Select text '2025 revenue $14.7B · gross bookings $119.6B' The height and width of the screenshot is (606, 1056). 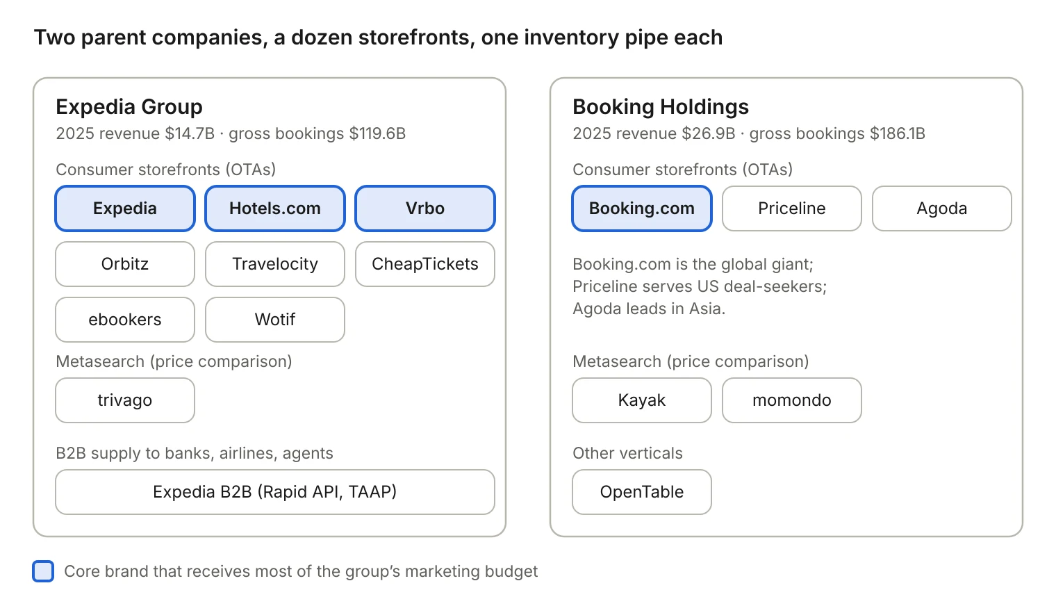[x=231, y=133]
